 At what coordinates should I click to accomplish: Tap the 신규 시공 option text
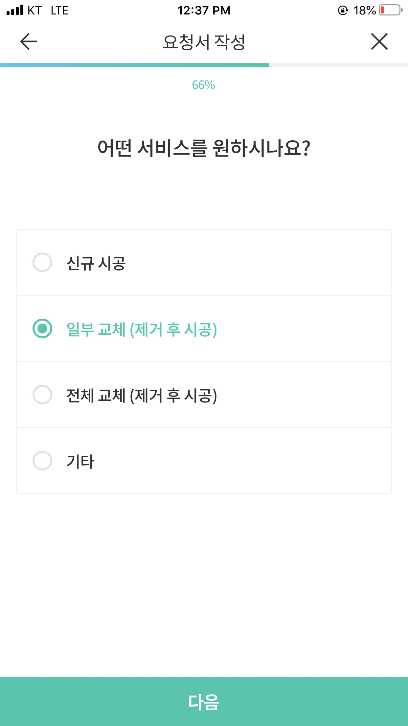(96, 263)
